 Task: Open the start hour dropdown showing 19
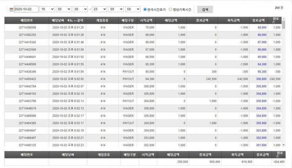click(47, 9)
